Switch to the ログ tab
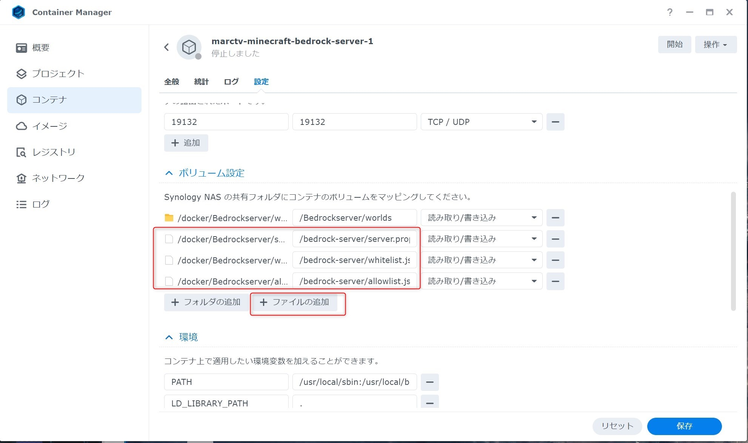This screenshot has width=748, height=443. click(x=231, y=82)
